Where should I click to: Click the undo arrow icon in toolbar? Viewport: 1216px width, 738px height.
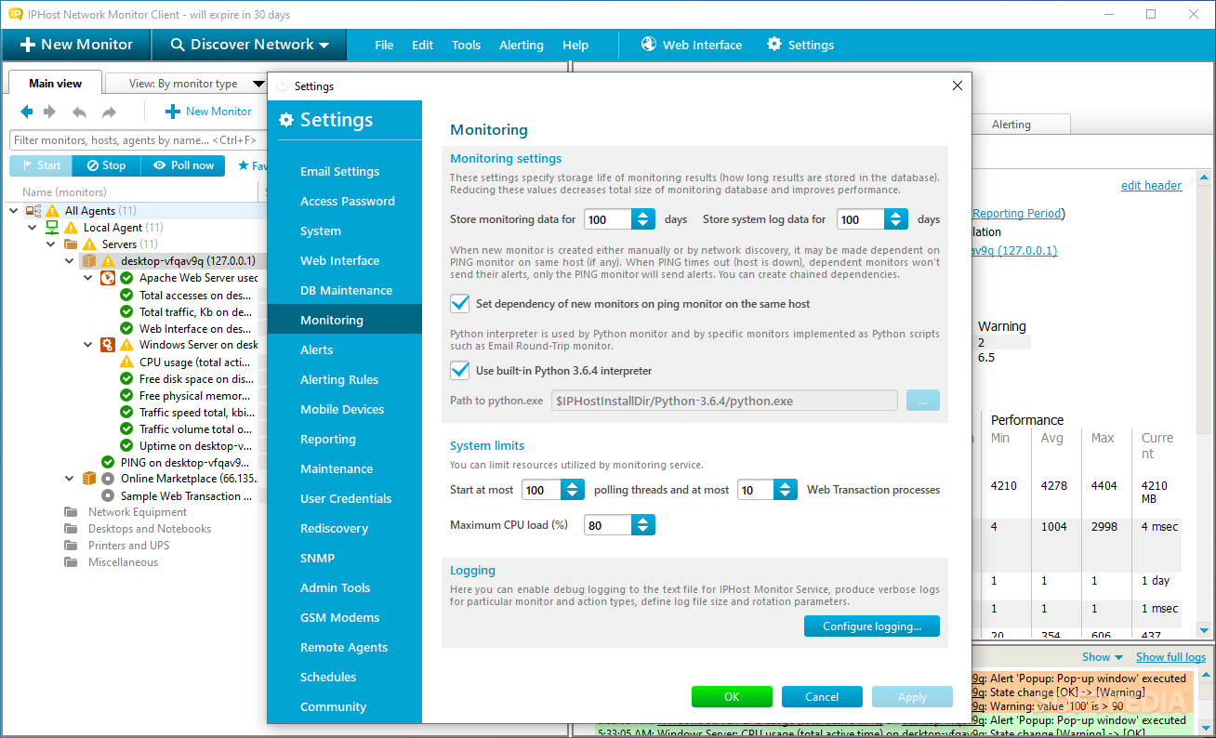point(80,112)
